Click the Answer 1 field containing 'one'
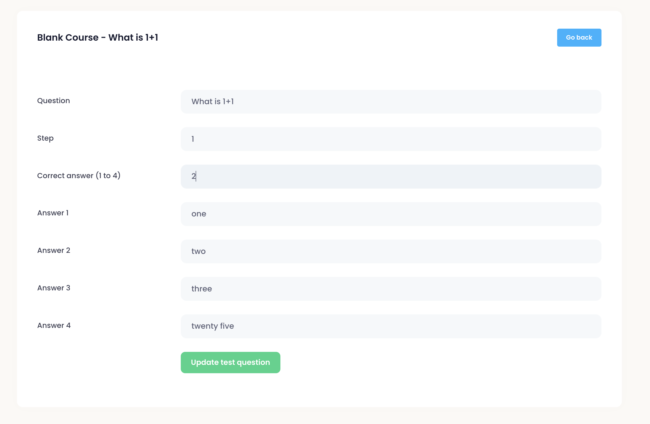Image resolution: width=650 pixels, height=424 pixels. (390, 214)
